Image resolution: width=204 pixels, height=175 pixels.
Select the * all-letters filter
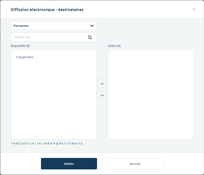tap(12, 144)
